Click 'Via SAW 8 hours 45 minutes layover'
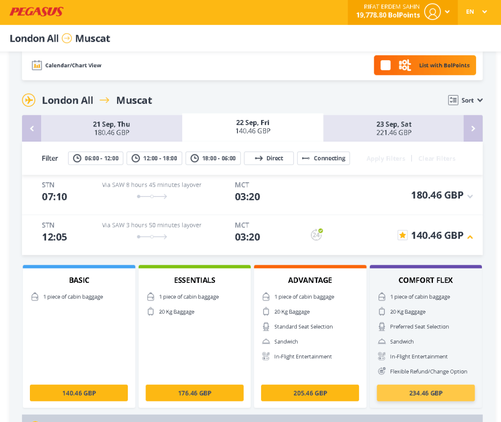This screenshot has height=422, width=501. (x=152, y=185)
